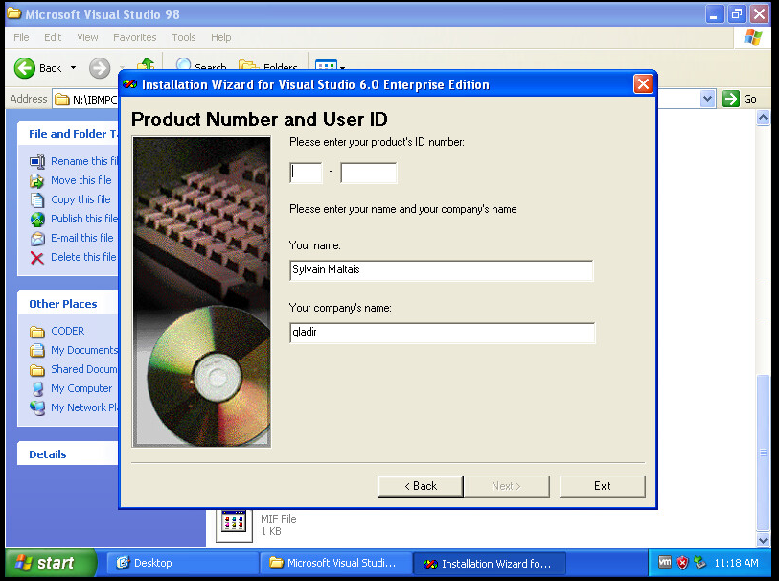
Task: Click Move this file link
Action: click(x=81, y=180)
